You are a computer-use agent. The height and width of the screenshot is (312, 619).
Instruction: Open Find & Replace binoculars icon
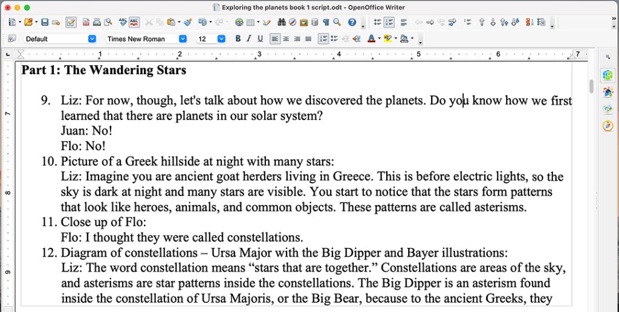click(281, 22)
